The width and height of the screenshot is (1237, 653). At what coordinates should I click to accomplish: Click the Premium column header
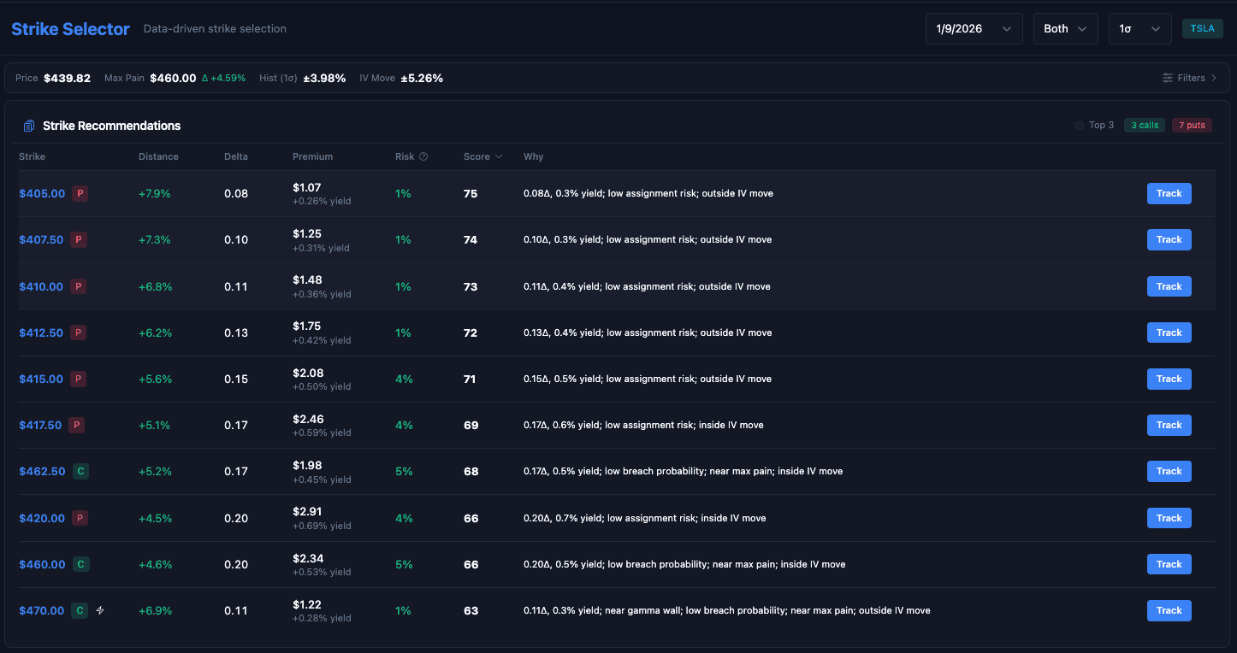coord(313,156)
